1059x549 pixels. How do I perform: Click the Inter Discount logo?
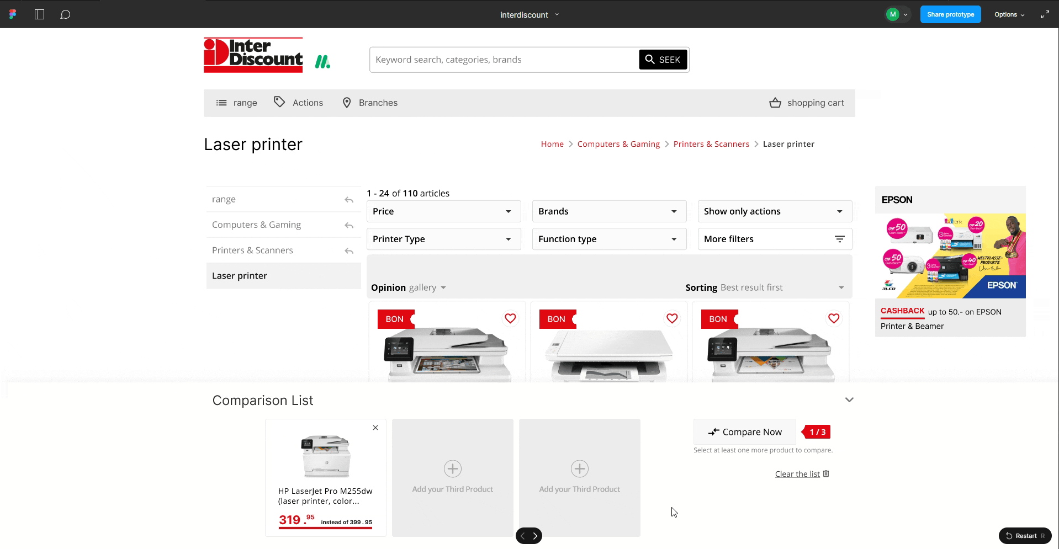point(253,55)
